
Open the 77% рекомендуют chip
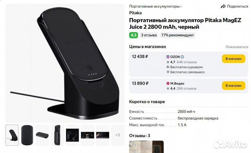[x=177, y=35]
